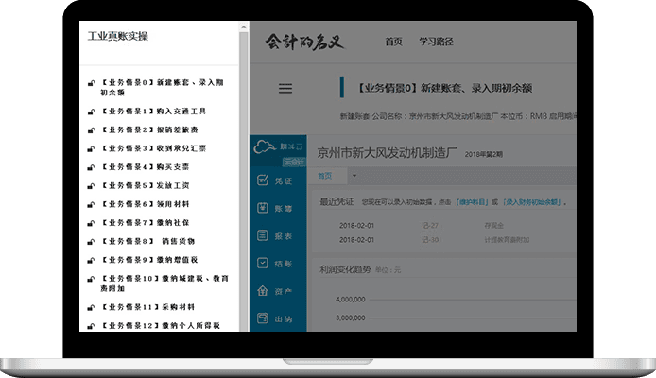Screen dimensions: 656x378
Task: Click lock icon beside 业务情景1 购入交通工具
Action: tap(91, 112)
